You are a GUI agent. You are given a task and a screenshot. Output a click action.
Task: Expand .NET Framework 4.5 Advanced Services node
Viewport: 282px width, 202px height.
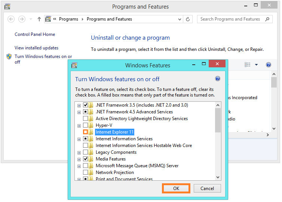(x=79, y=113)
